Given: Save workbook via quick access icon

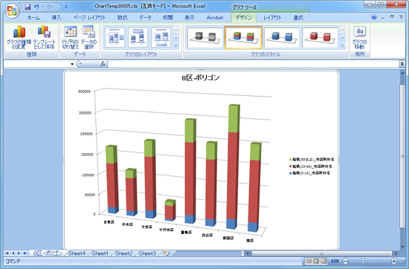Looking at the screenshot, I should click(28, 7).
